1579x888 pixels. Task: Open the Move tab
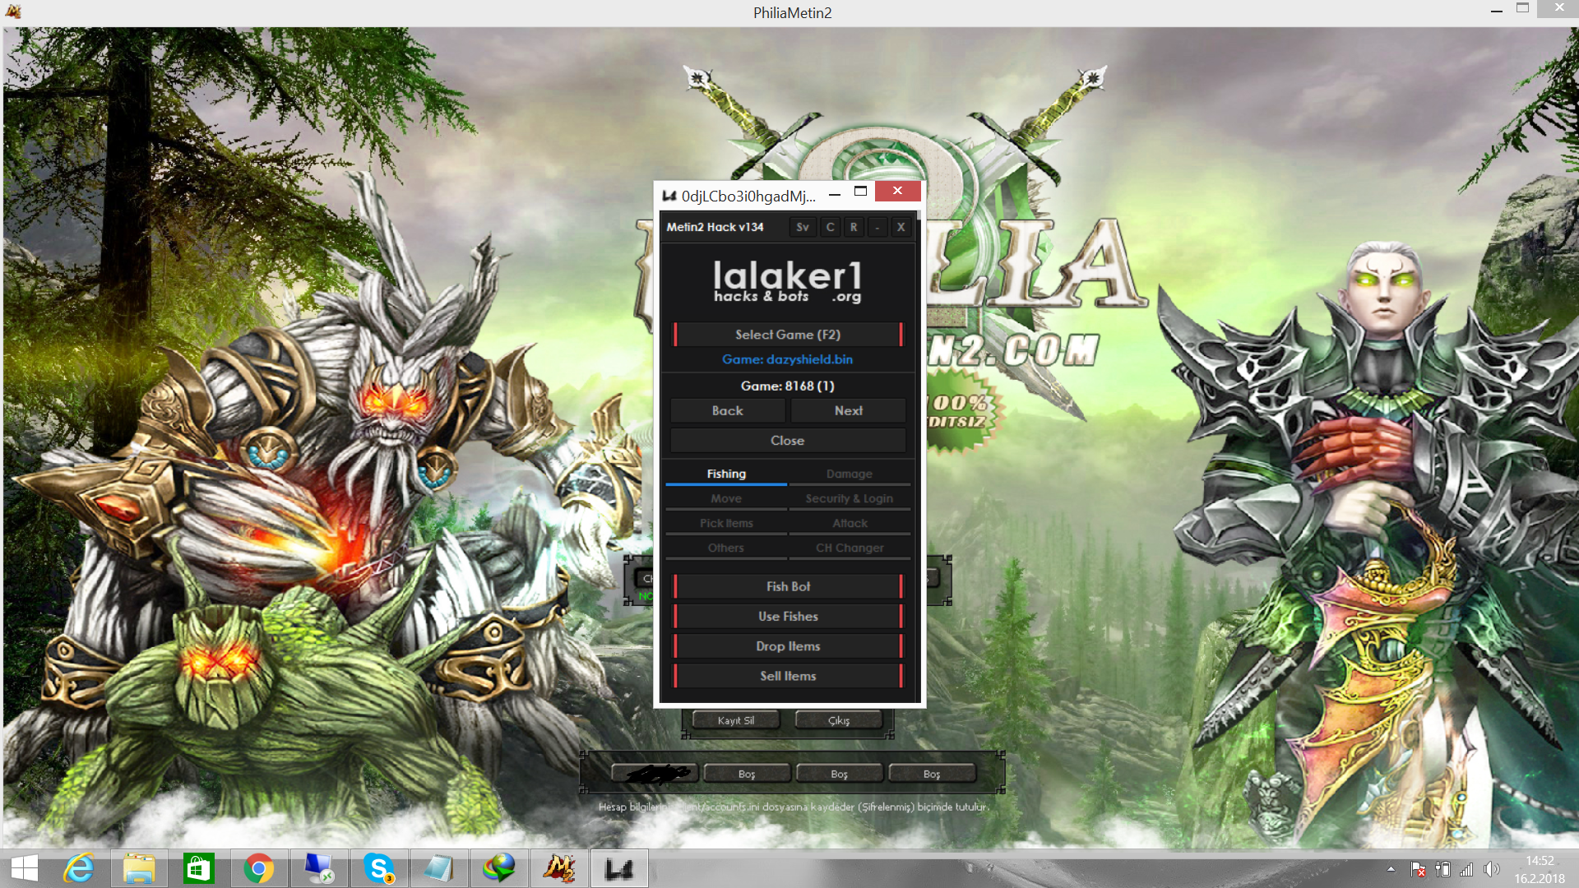[726, 499]
